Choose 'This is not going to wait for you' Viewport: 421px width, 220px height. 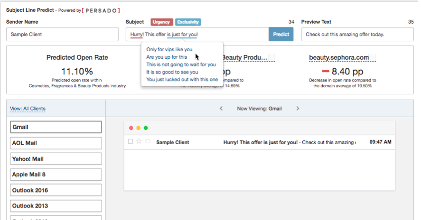click(x=181, y=64)
